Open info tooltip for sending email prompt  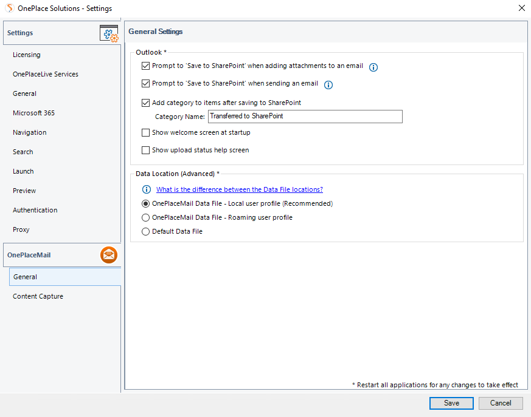[x=328, y=85]
